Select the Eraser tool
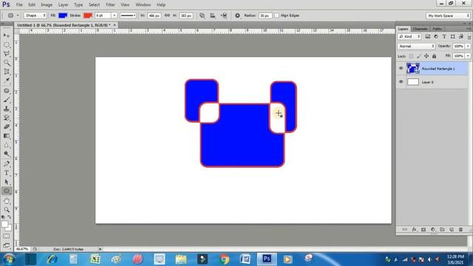 point(7,127)
